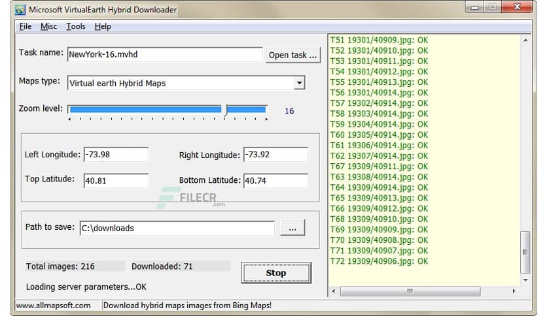This screenshot has height=316, width=547.
Task: Click the Total images: 216 label
Action: 60,266
